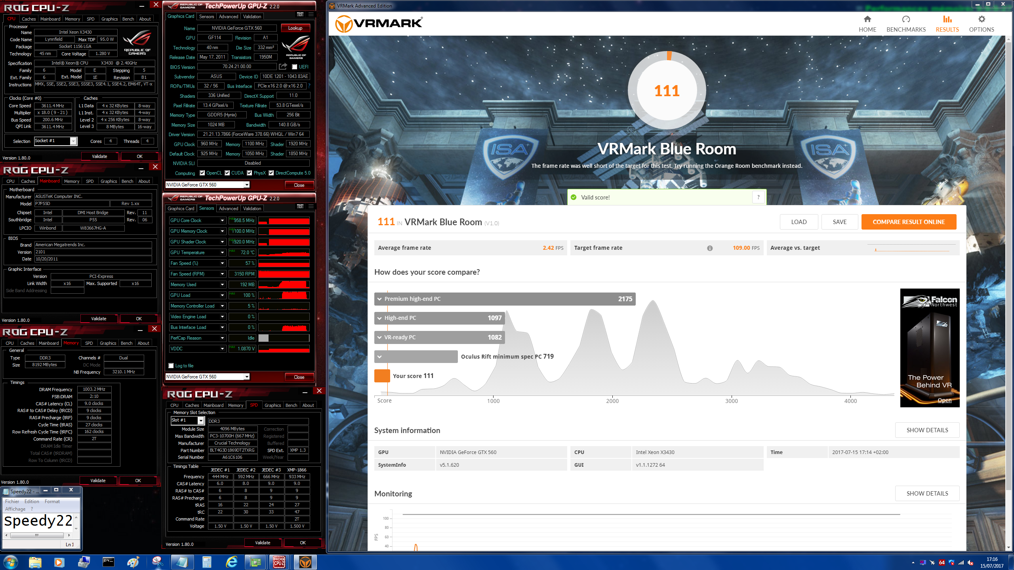The width and height of the screenshot is (1014, 570).
Task: Click the AIDA64 tray icon
Action: point(942,562)
